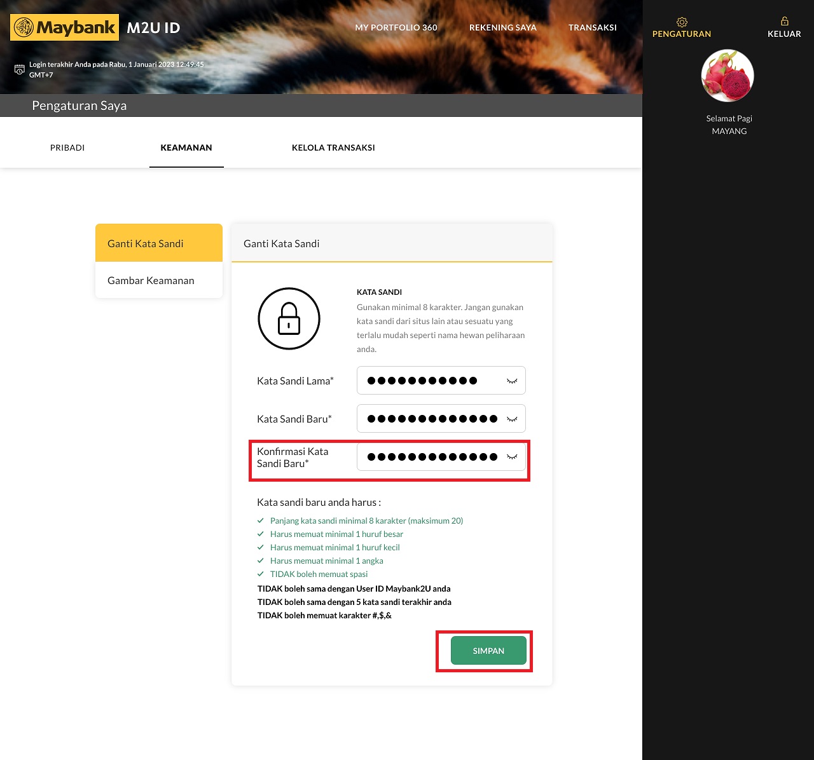814x760 pixels.
Task: Click the Selamat Pagi MAYANG greeting
Action: [x=729, y=125]
